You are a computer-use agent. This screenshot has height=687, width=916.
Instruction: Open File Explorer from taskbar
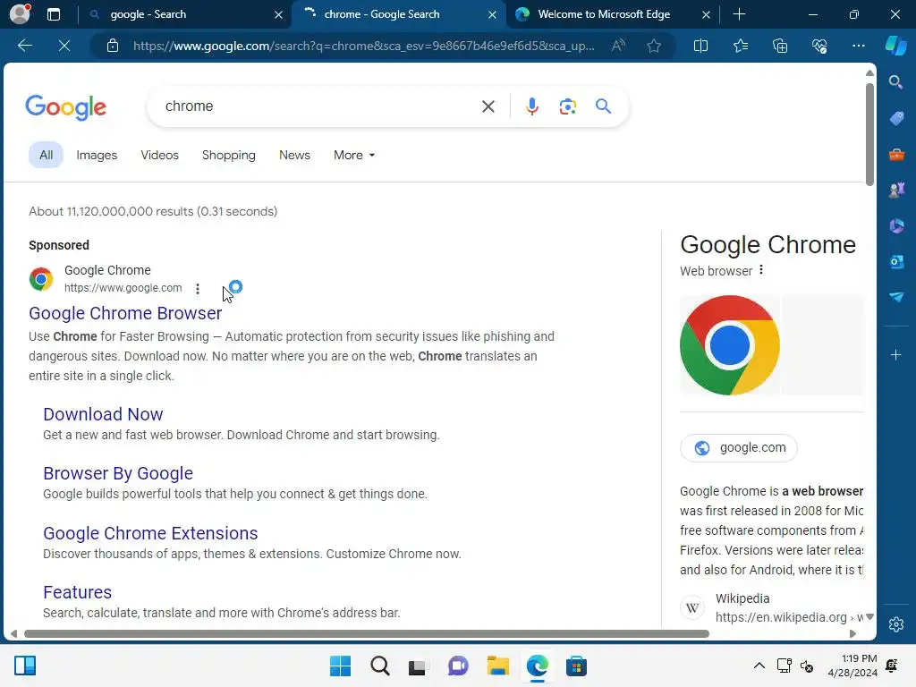coord(497,666)
